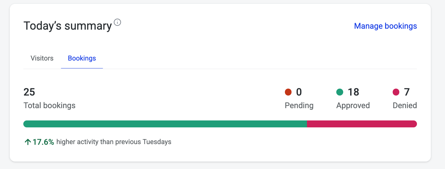Click the Pending count of 0
Screen dimensions: 445x169
tap(299, 92)
